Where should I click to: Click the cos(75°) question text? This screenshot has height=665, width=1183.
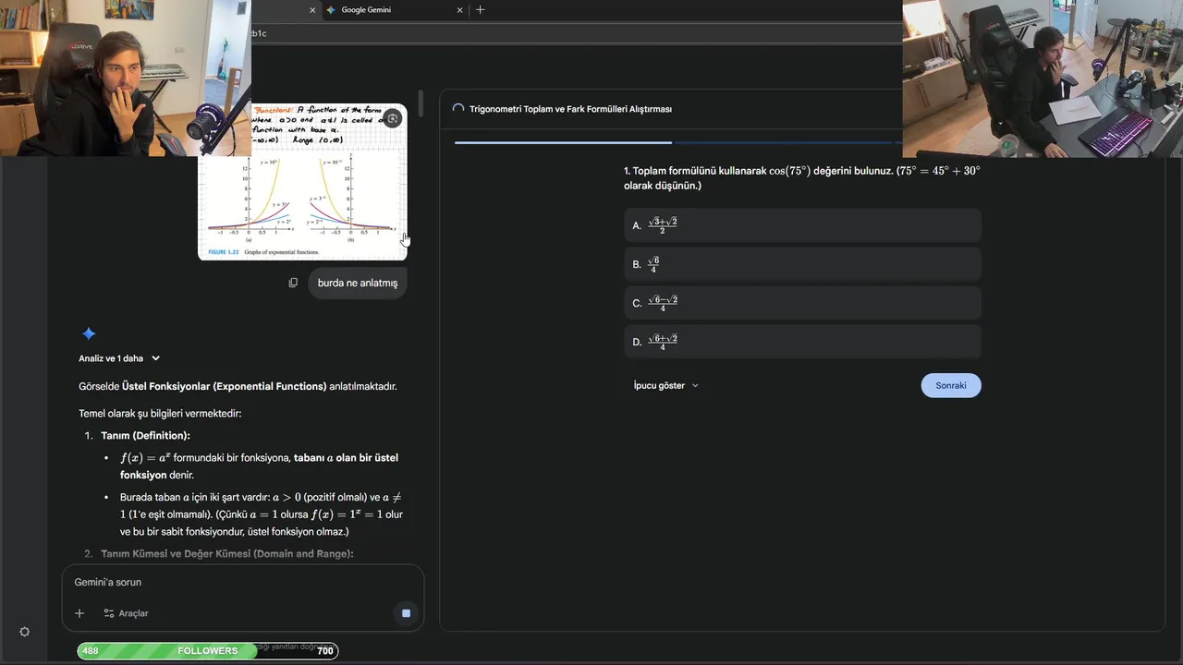802,178
